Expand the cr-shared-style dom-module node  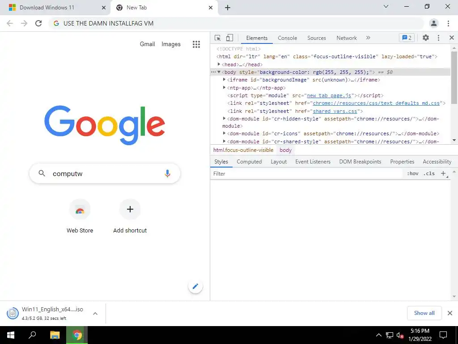click(x=224, y=141)
